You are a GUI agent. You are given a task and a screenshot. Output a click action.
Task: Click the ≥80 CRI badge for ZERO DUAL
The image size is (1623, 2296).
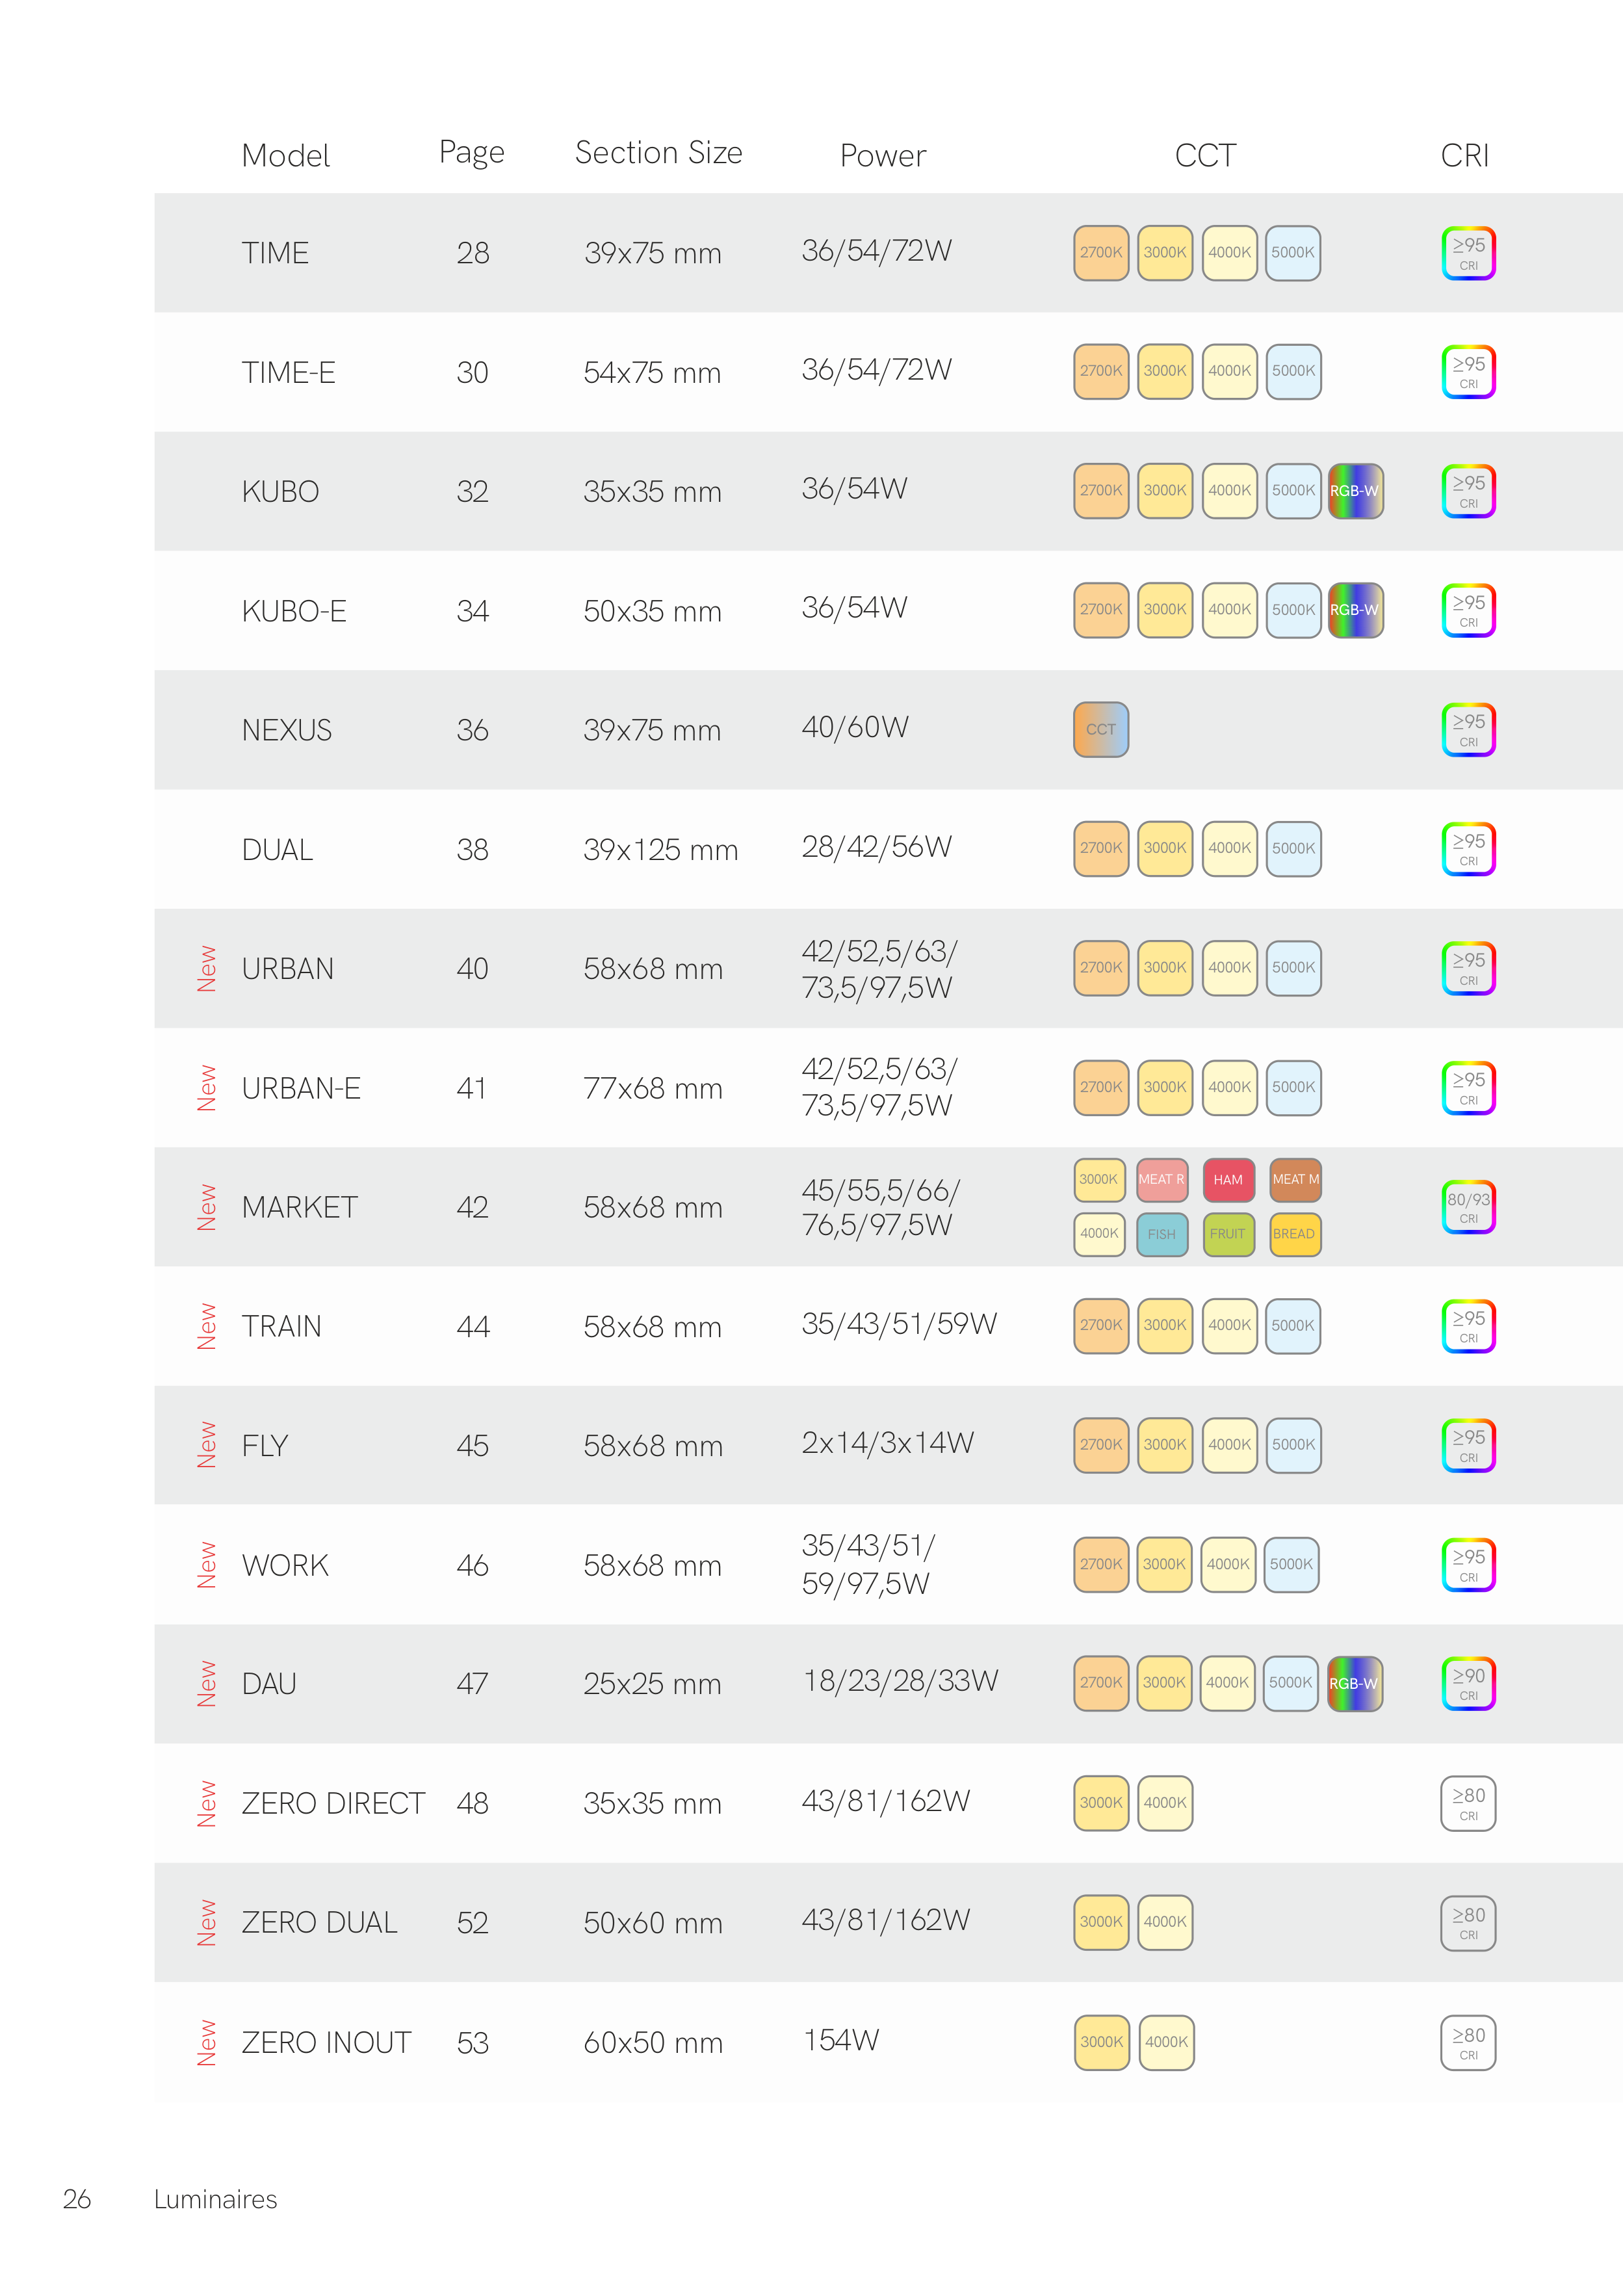point(1468,1922)
